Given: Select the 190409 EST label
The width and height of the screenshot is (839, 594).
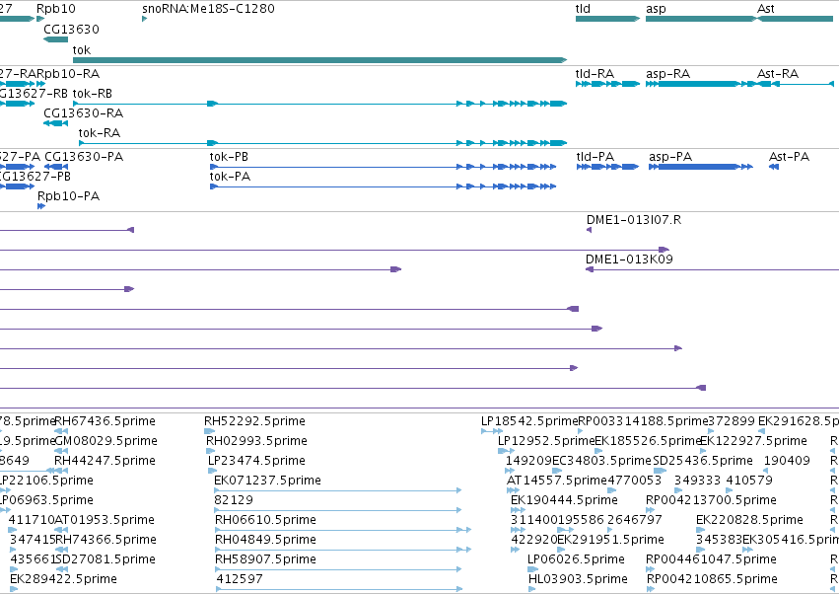Looking at the screenshot, I should pos(787,461).
